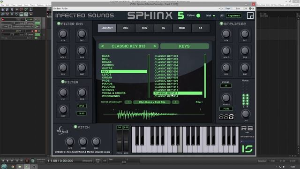Screen dimensions: 300x169
Task: Open the LPx2 filter type selector
Action: tap(82, 106)
